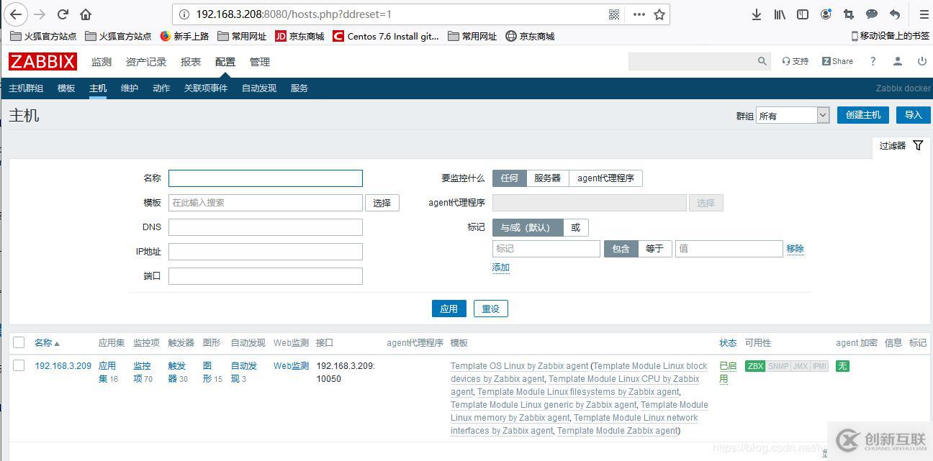This screenshot has height=461, width=933.
Task: Switch to the 动作 submenu tab
Action: [161, 88]
